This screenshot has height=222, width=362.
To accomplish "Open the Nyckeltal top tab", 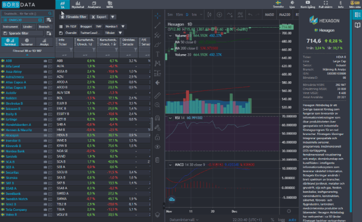I will tap(78, 5).
